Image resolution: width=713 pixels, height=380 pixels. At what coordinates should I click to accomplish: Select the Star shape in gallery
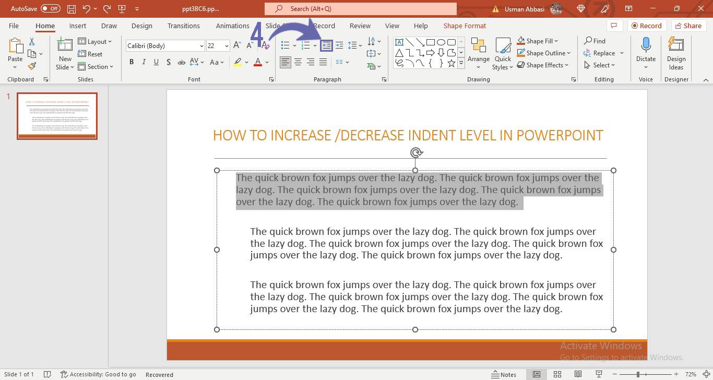coord(451,63)
